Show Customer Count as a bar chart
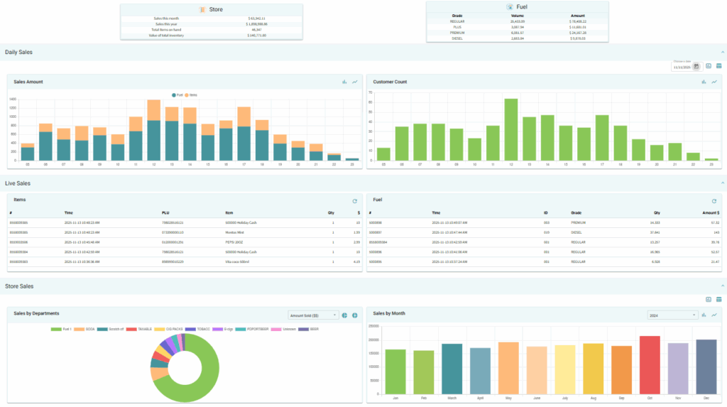 pyautogui.click(x=704, y=82)
